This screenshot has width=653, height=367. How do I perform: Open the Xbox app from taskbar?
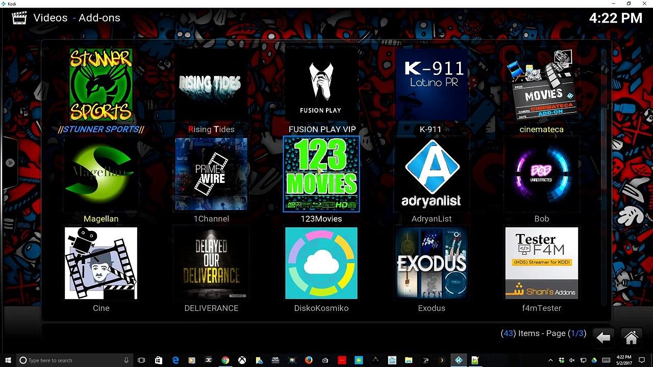pyautogui.click(x=242, y=360)
